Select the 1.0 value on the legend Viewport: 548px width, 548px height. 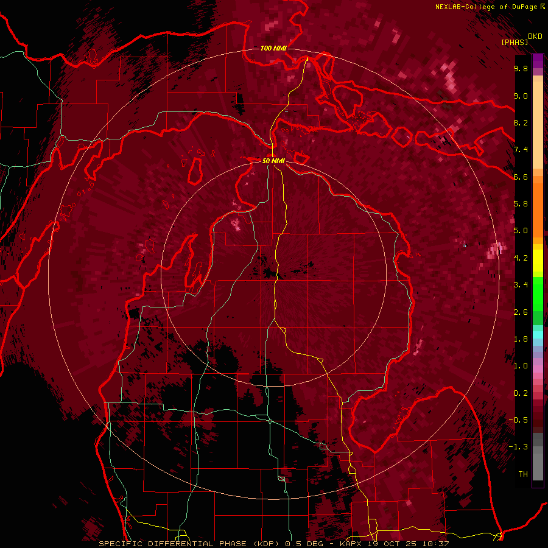pyautogui.click(x=521, y=366)
